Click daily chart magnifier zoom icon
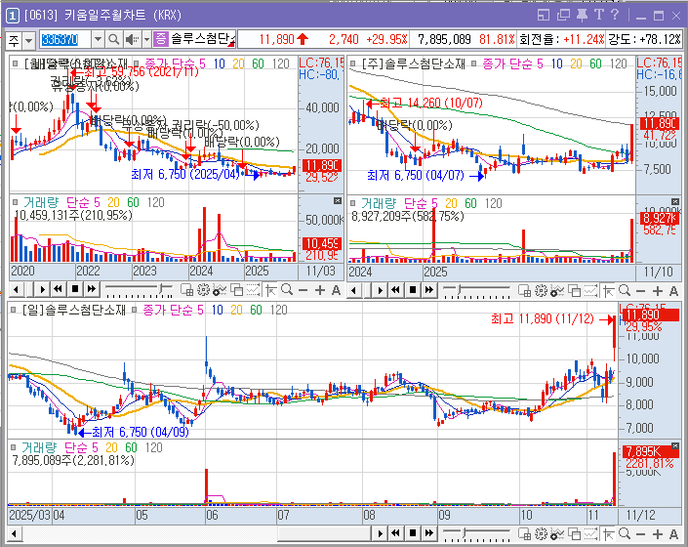 coord(625,534)
